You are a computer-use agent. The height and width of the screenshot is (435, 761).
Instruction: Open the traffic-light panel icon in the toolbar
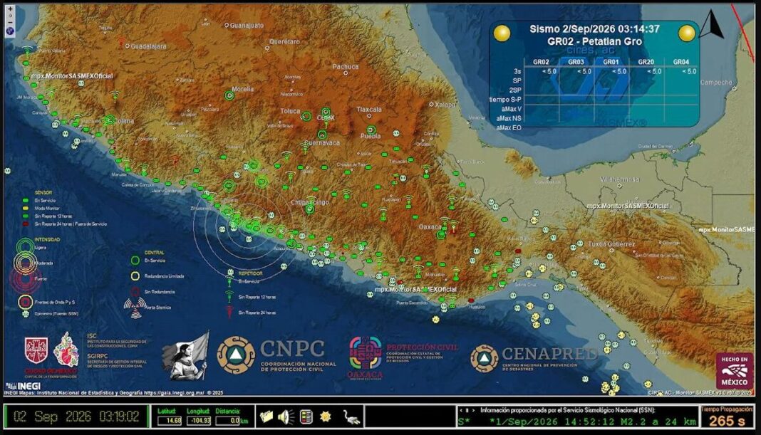point(306,417)
